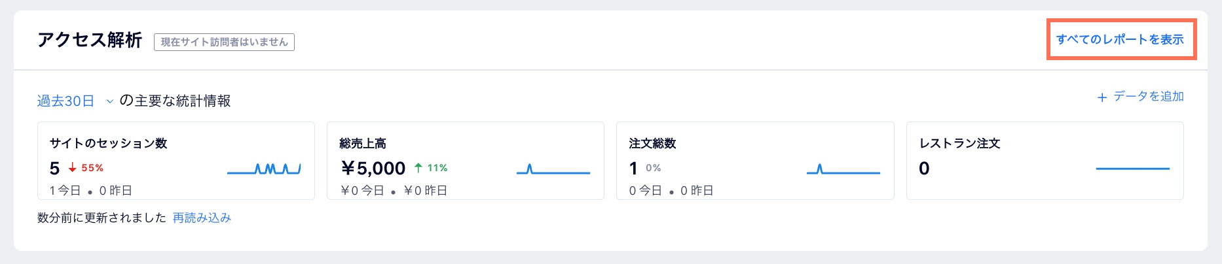
Task: Click the session count sparkline chart
Action: coord(264,169)
